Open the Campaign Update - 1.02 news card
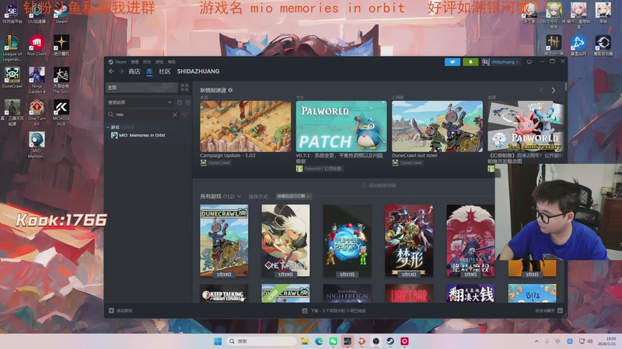This screenshot has height=349, width=622. pyautogui.click(x=245, y=126)
